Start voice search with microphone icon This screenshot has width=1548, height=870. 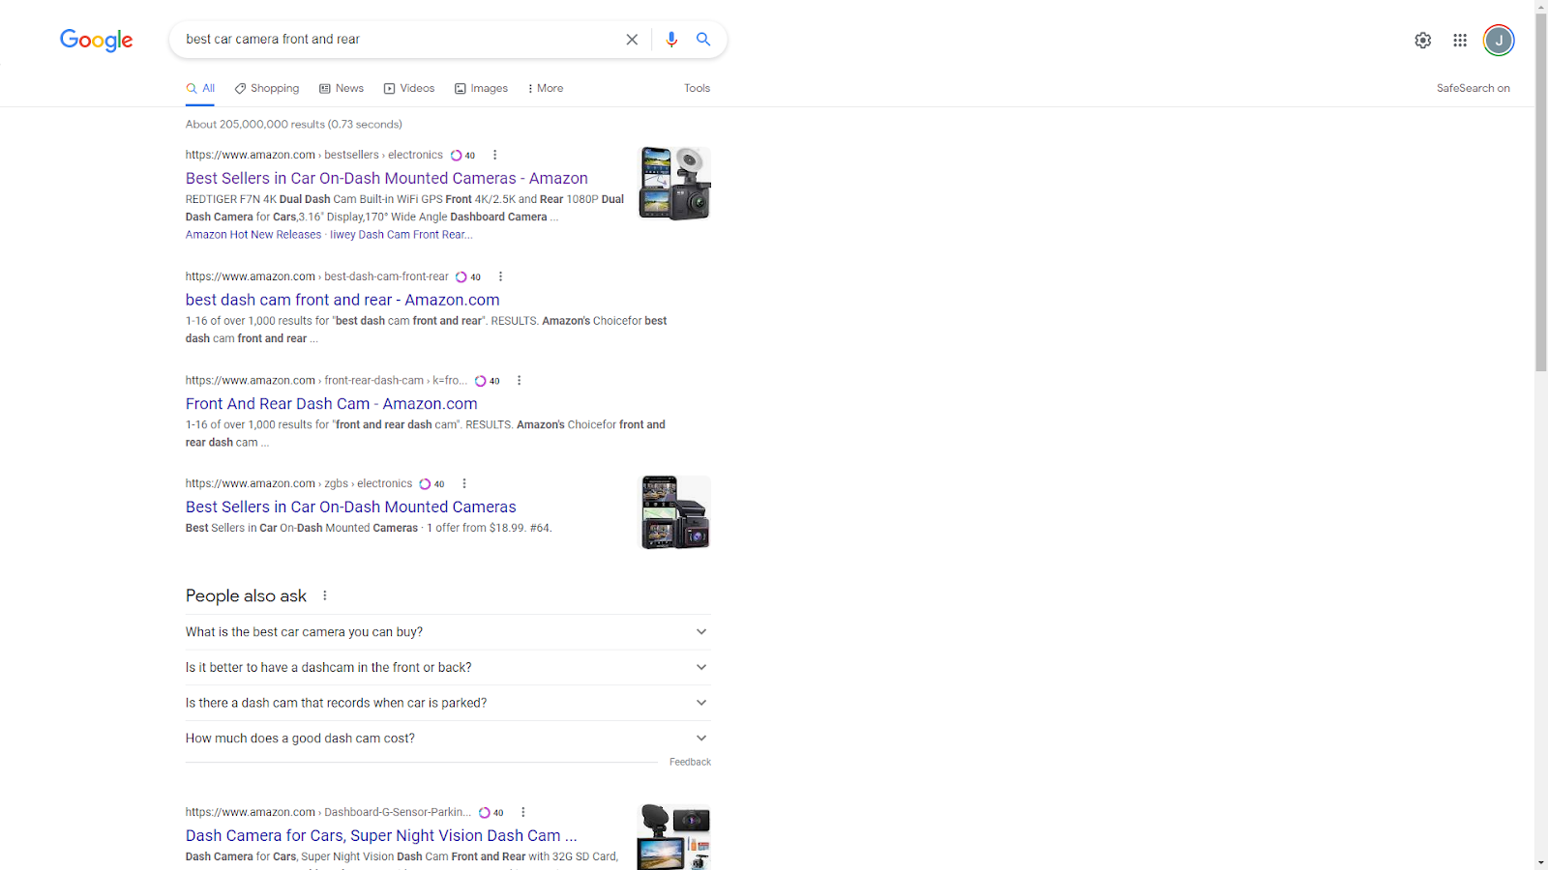click(x=671, y=40)
